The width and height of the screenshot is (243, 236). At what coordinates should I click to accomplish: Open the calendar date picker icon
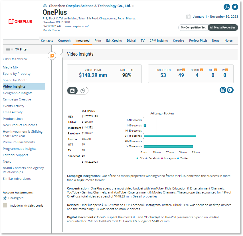188,17
